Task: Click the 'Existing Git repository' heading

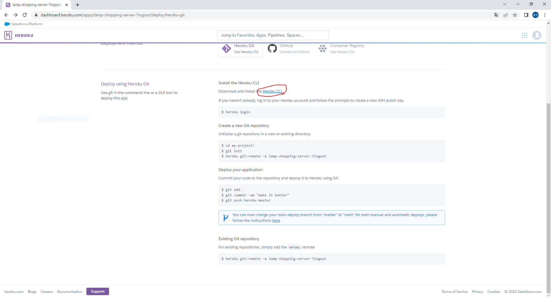Action: click(x=239, y=239)
